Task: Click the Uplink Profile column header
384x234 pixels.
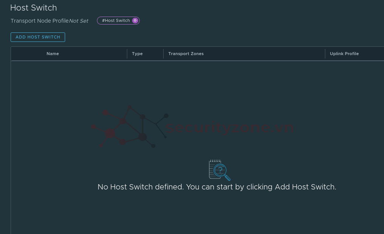Action: tap(344, 54)
